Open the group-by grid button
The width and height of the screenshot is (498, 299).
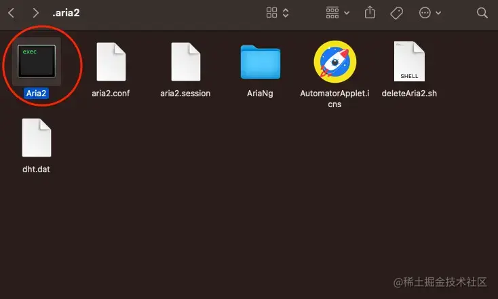pyautogui.click(x=332, y=13)
